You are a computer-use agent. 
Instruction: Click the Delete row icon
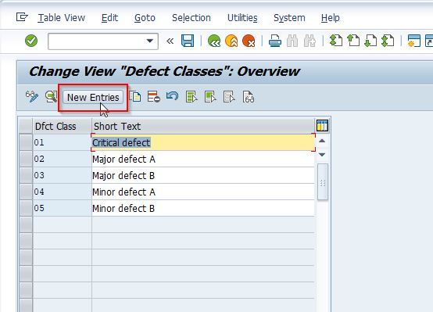click(153, 97)
